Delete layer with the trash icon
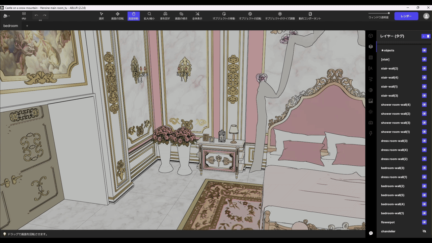Image resolution: width=432 pixels, height=243 pixels. pyautogui.click(x=428, y=36)
